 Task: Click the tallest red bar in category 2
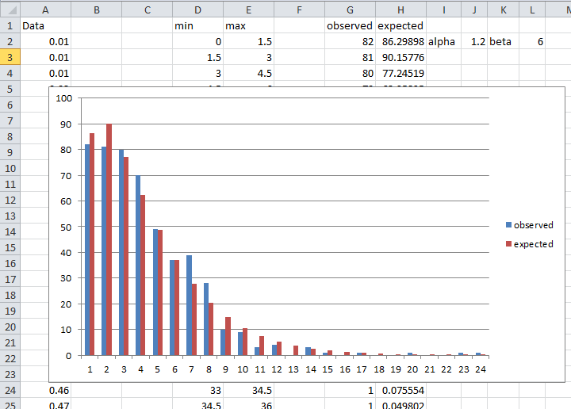109,239
